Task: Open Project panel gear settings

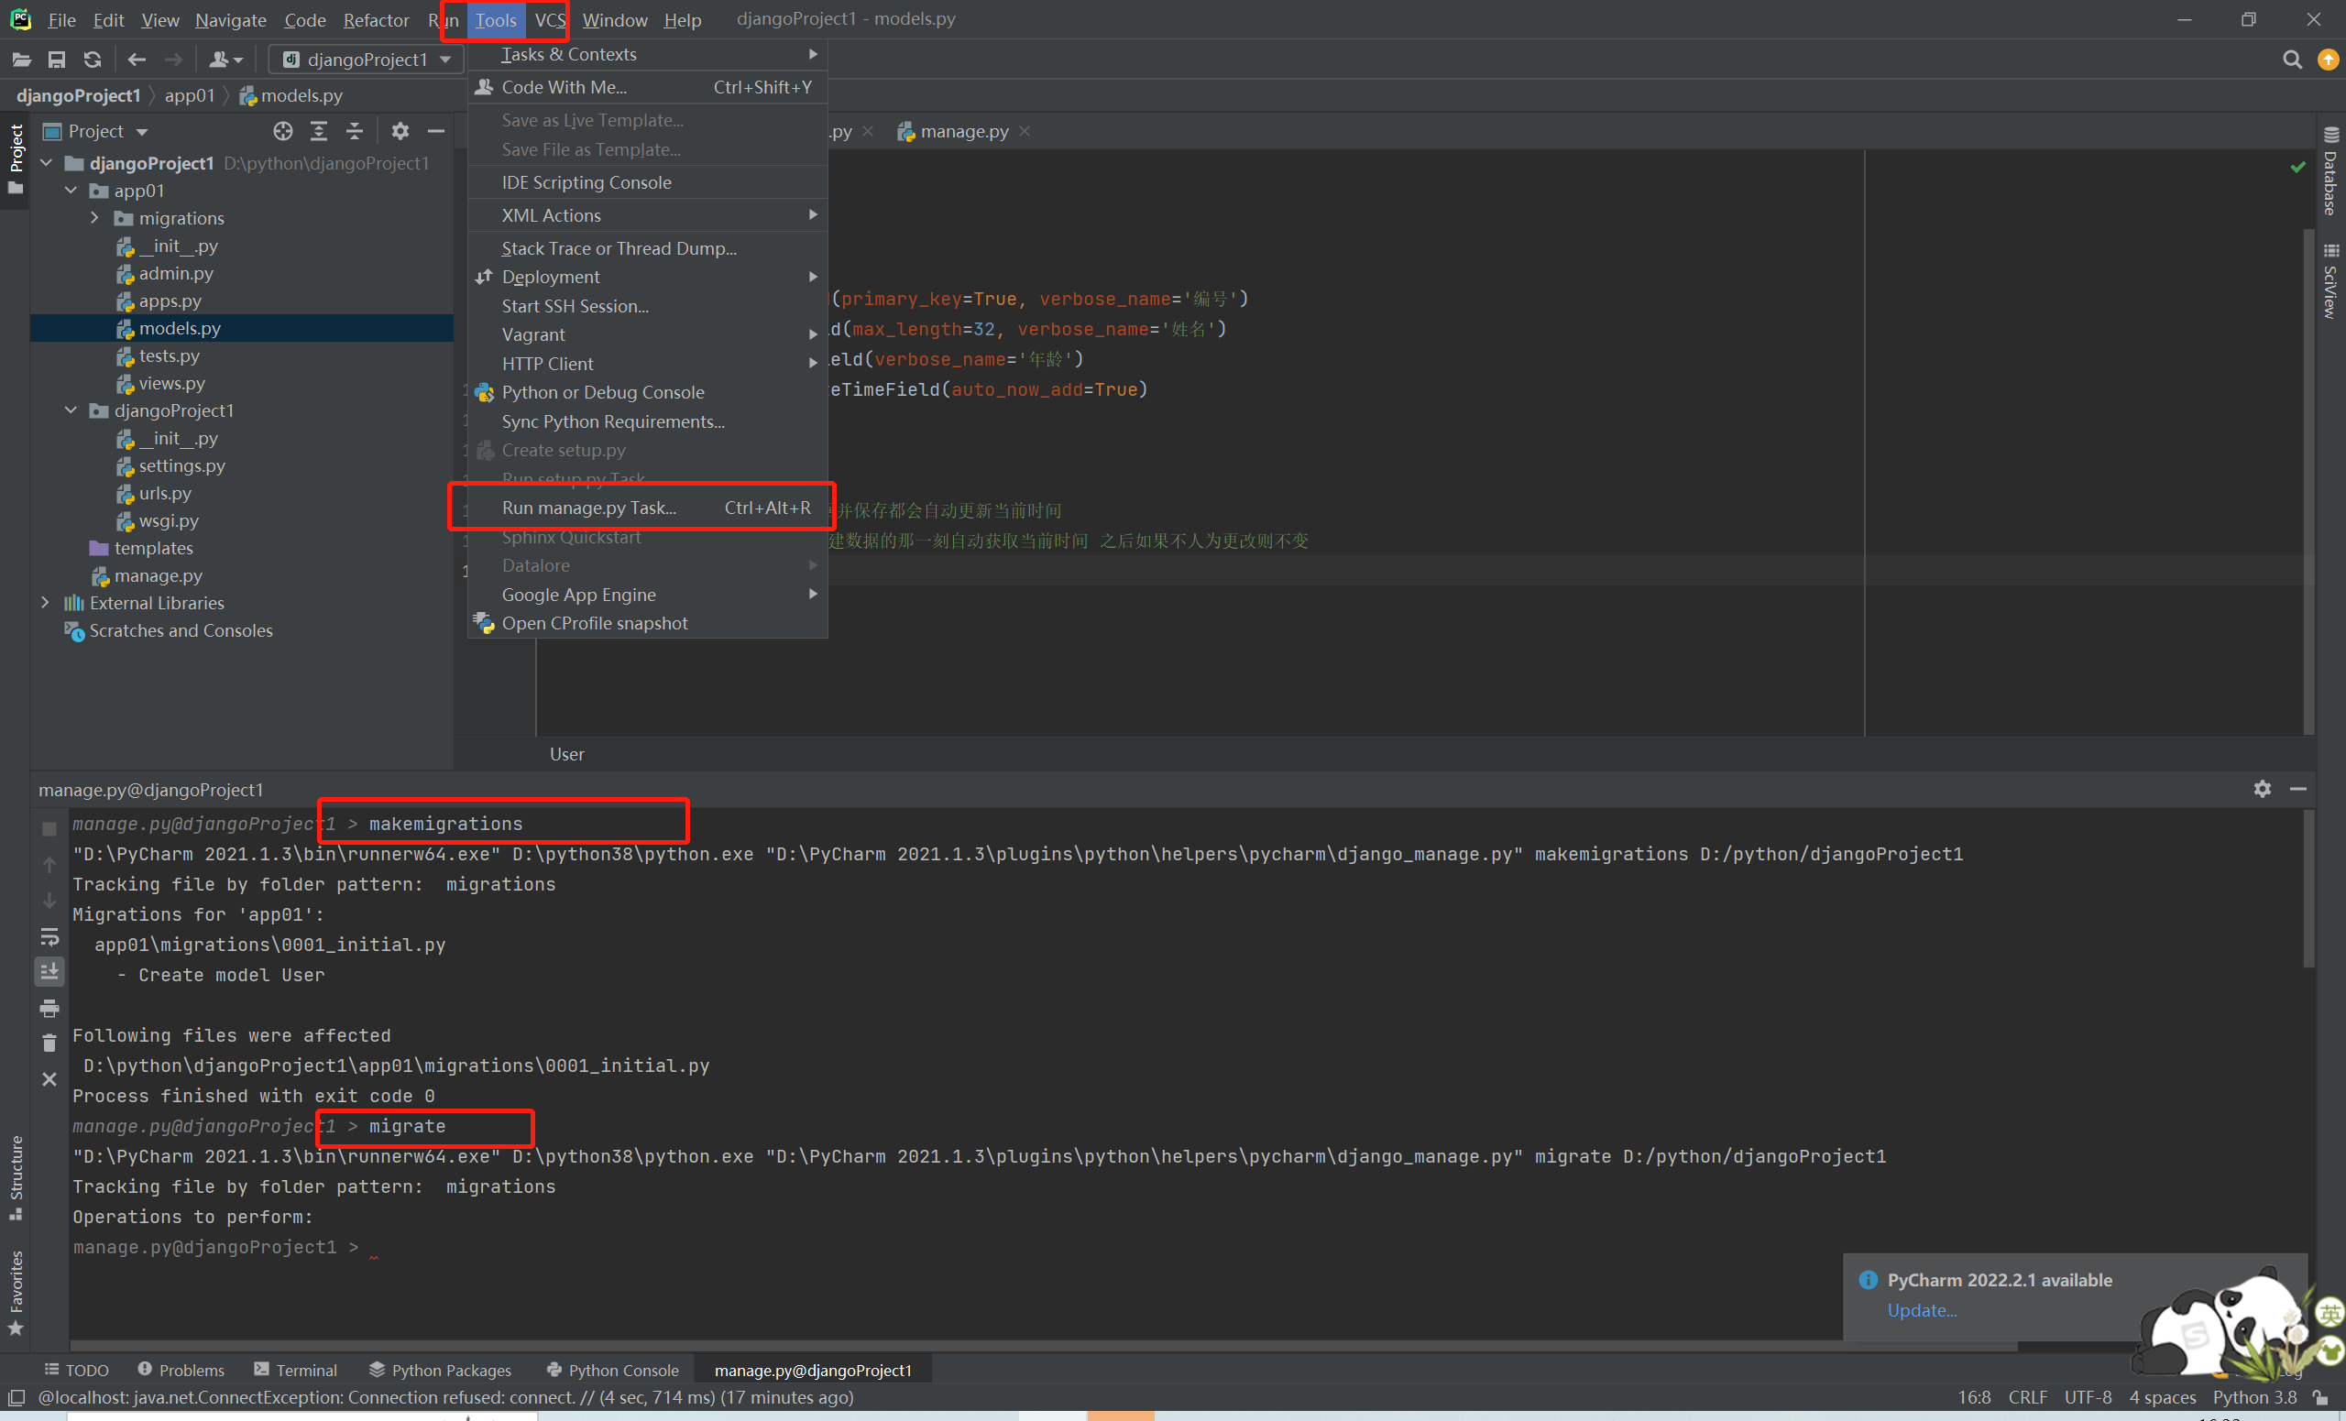Action: tap(400, 131)
